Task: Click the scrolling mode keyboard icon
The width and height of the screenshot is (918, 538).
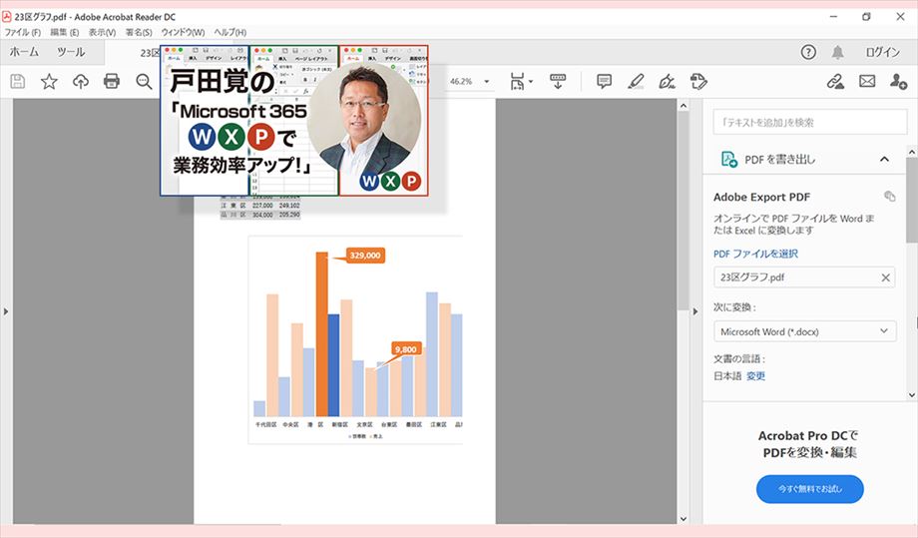Action: point(558,82)
